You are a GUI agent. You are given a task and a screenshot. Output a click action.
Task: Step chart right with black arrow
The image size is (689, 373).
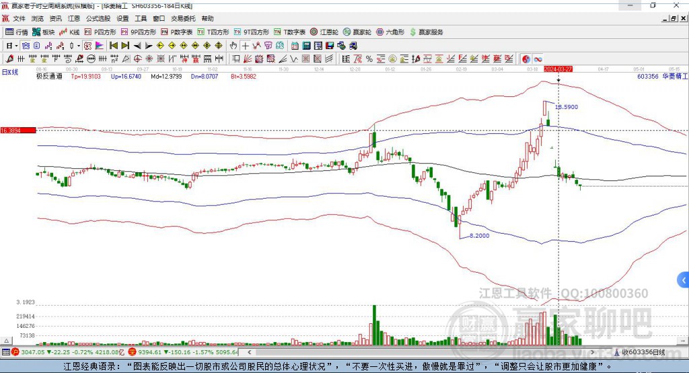(x=149, y=46)
